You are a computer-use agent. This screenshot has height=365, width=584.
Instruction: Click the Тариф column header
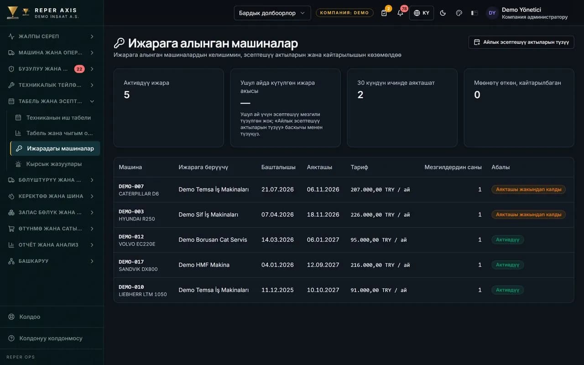(x=360, y=167)
